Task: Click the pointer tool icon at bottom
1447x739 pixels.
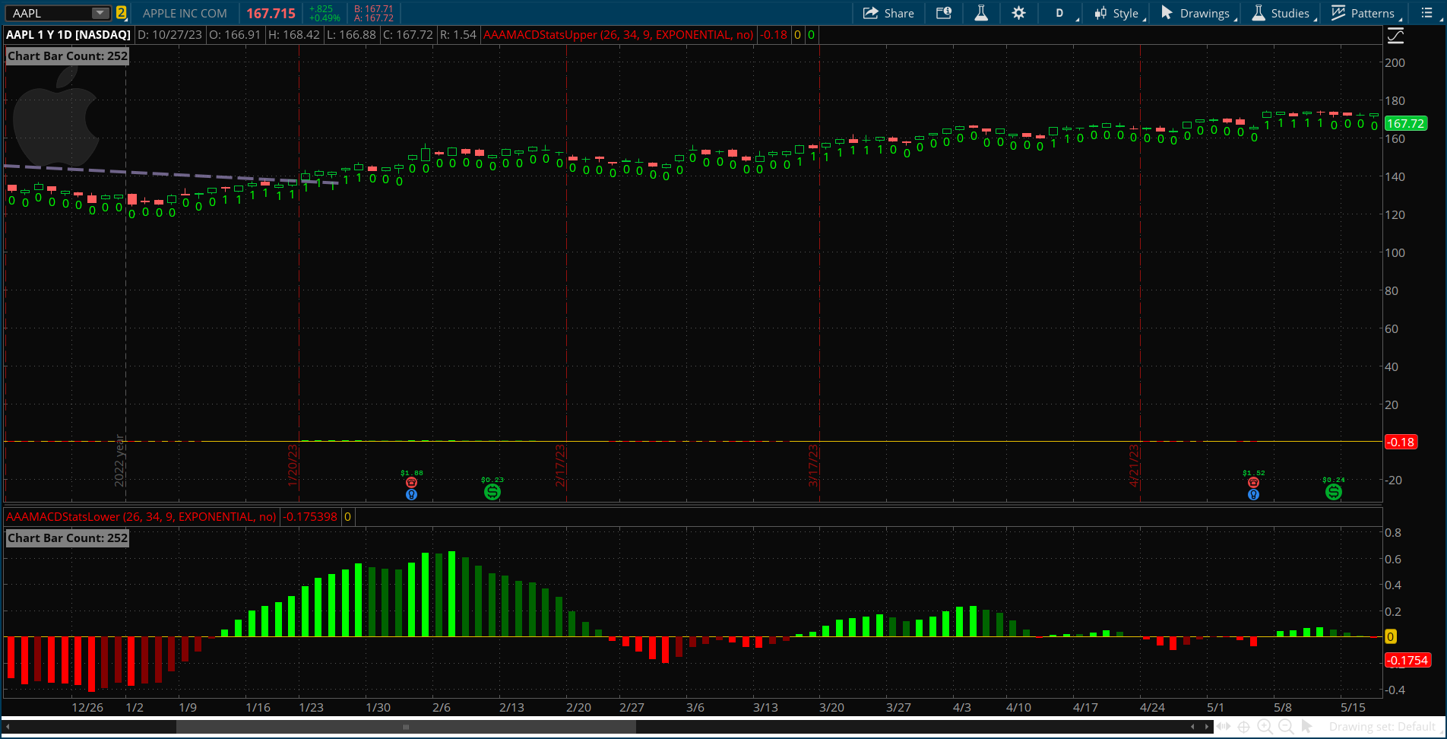Action: click(1306, 727)
